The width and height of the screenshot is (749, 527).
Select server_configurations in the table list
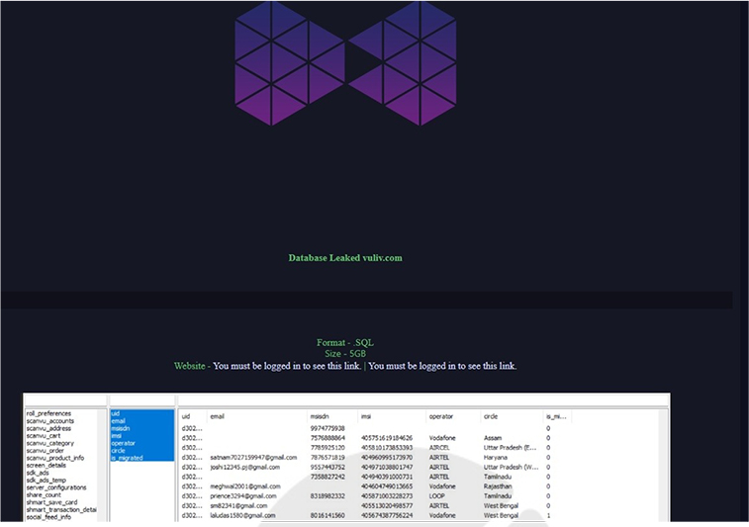(x=56, y=487)
